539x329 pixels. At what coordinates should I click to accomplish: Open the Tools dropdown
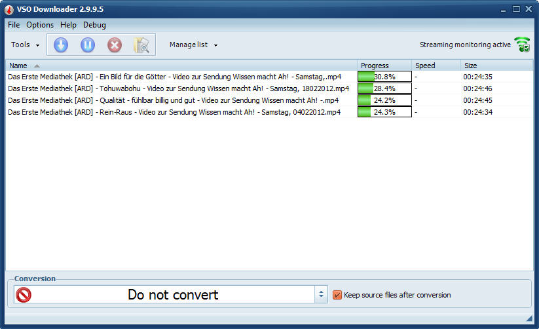click(x=25, y=45)
